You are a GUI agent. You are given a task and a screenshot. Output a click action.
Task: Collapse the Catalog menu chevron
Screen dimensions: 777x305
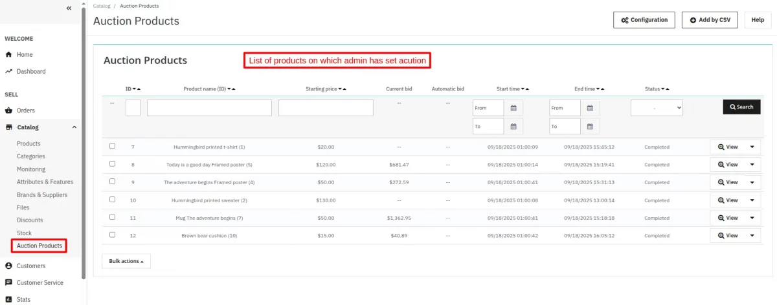74,127
